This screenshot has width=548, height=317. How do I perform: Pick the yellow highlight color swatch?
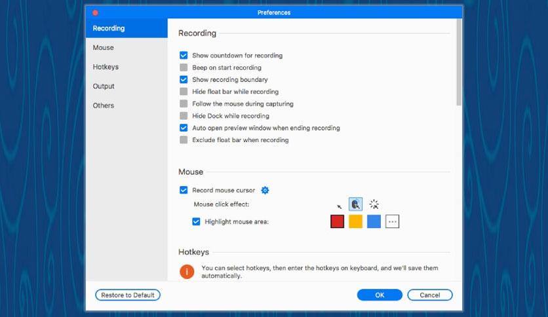pyautogui.click(x=355, y=221)
